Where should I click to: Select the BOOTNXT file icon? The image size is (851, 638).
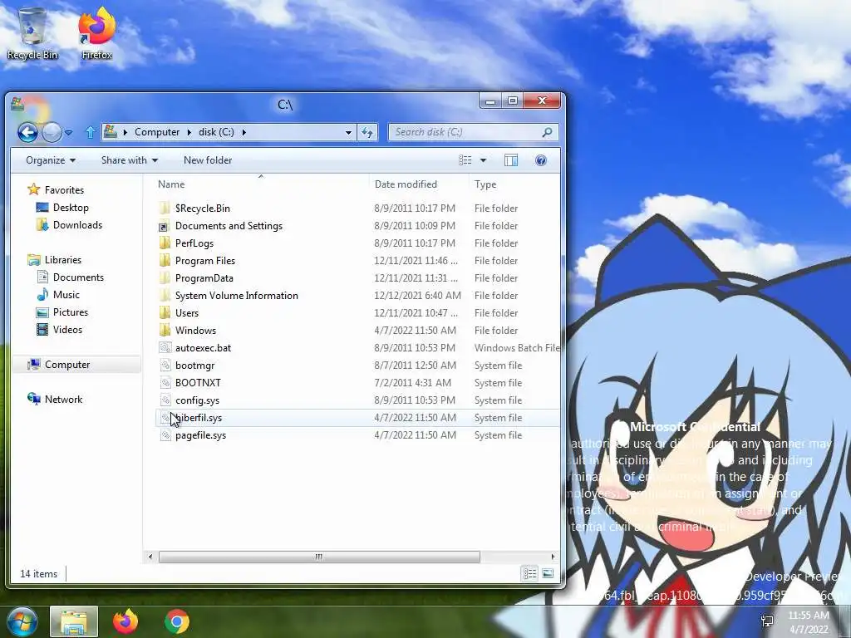pyautogui.click(x=165, y=382)
